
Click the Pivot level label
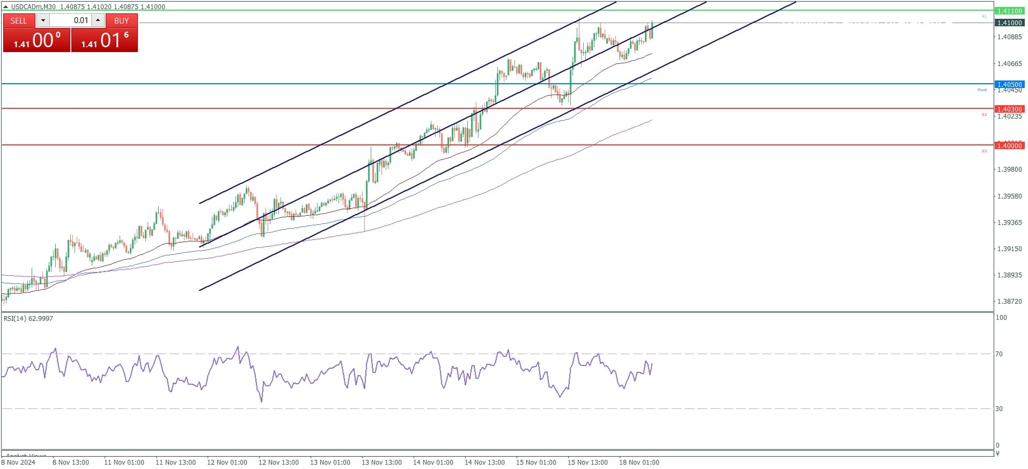[x=982, y=90]
